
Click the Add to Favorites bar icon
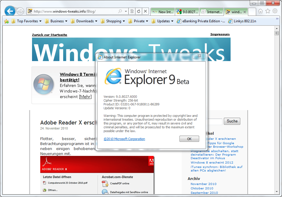6,21
